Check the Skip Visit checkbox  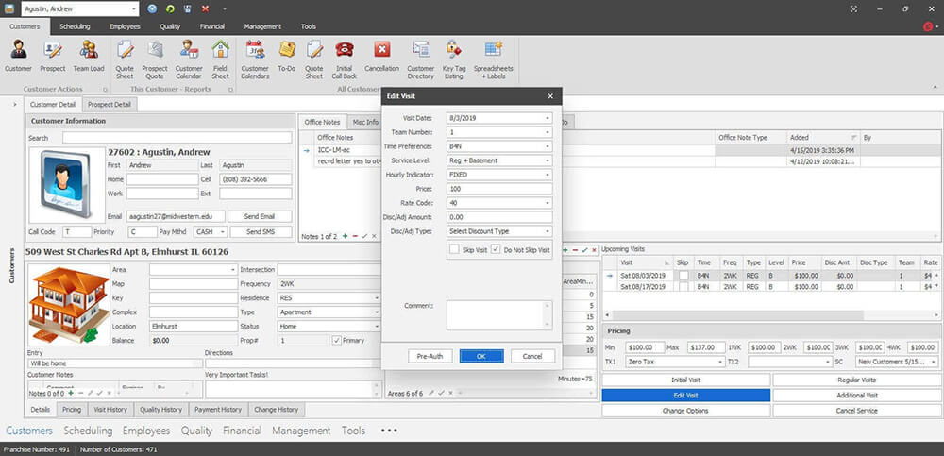455,250
